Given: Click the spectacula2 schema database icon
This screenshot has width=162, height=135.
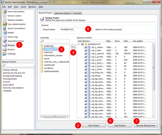Looking at the screenshot, I should 42,65.
